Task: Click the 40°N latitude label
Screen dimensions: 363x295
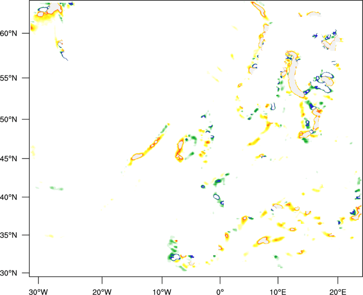Action: [9, 197]
